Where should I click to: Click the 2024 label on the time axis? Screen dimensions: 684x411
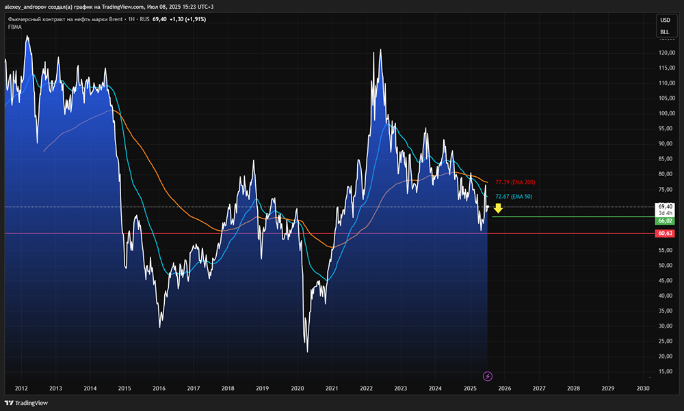[x=435, y=388]
